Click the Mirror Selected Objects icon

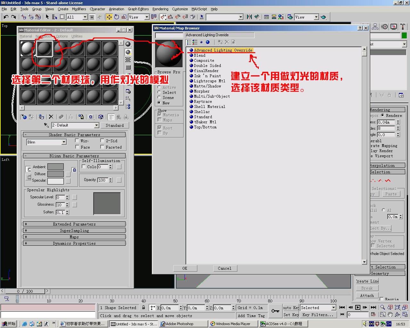click(x=249, y=17)
